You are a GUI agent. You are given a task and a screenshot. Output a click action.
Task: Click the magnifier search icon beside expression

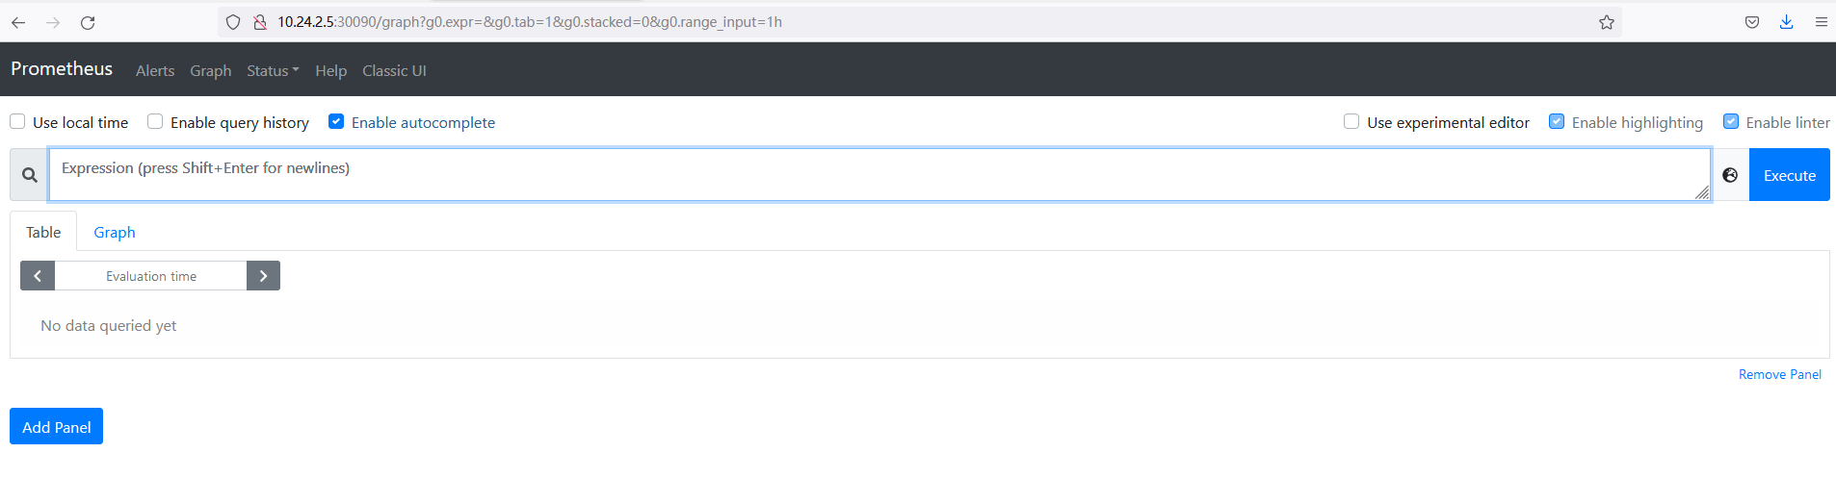[30, 175]
